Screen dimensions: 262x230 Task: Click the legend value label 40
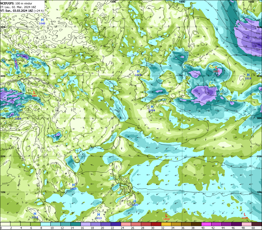pos(203,228)
